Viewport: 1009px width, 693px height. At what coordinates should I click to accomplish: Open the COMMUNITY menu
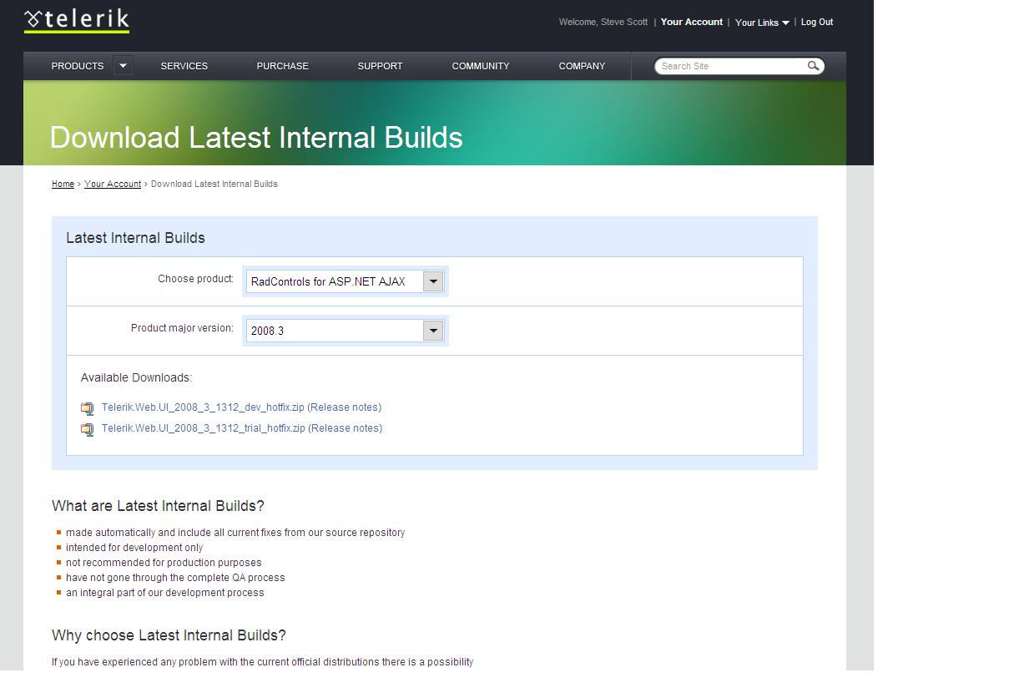[x=481, y=66]
